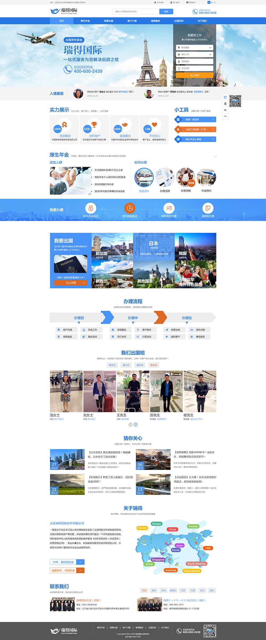The width and height of the screenshot is (266, 640).
Task: Click arrow on 诚邀合作，共创未来 button
Action: [x=80, y=570]
